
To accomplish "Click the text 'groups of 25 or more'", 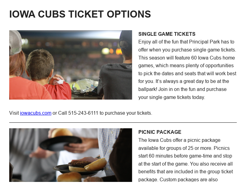I will pos(185,148).
